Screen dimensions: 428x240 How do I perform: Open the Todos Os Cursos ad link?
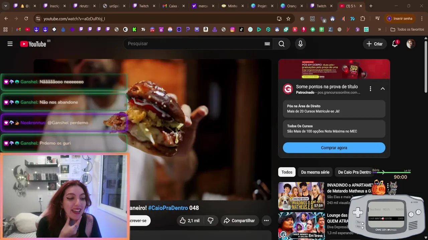coord(334,129)
